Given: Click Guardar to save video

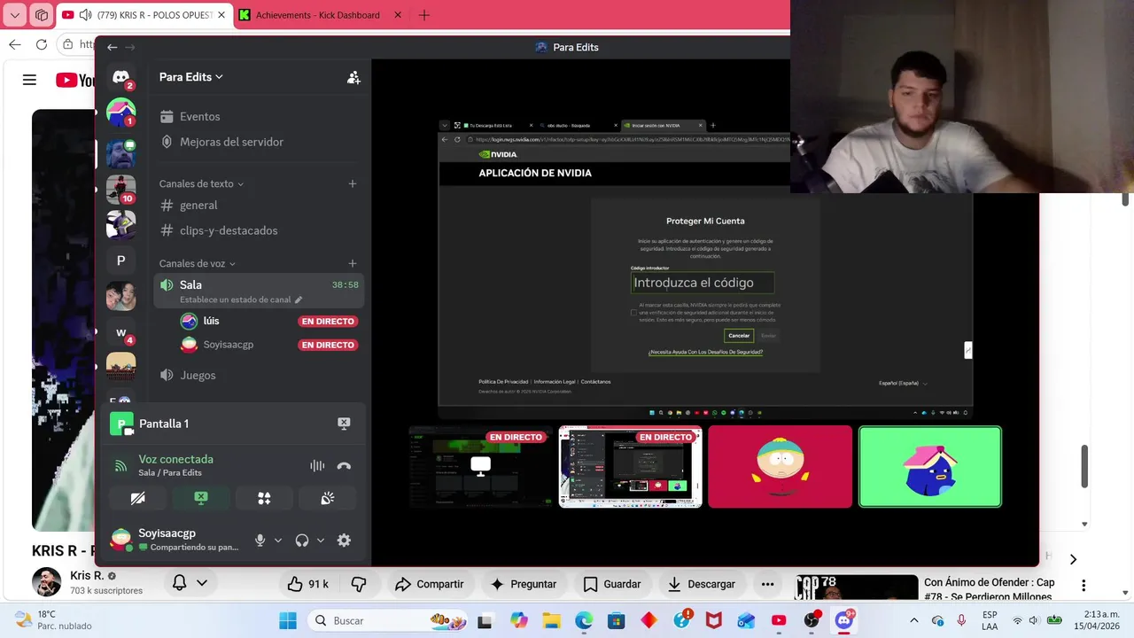Looking at the screenshot, I should [x=612, y=584].
